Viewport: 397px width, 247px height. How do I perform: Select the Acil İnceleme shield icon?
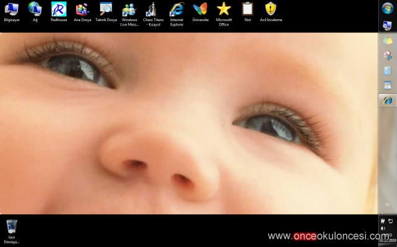(x=271, y=12)
